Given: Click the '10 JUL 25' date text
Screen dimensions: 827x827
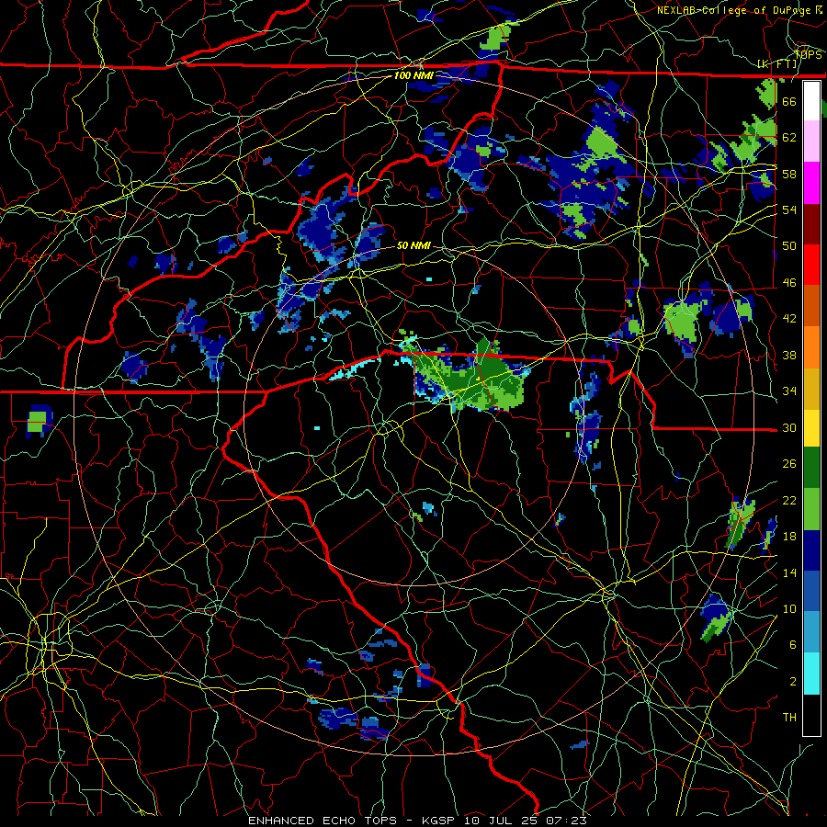Looking at the screenshot, I should click(x=501, y=821).
